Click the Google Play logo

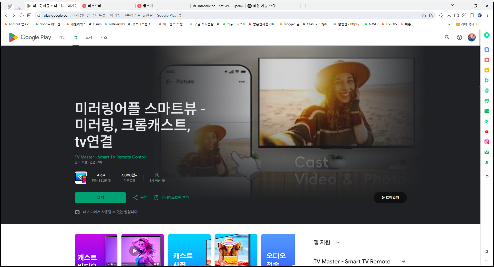(x=30, y=37)
